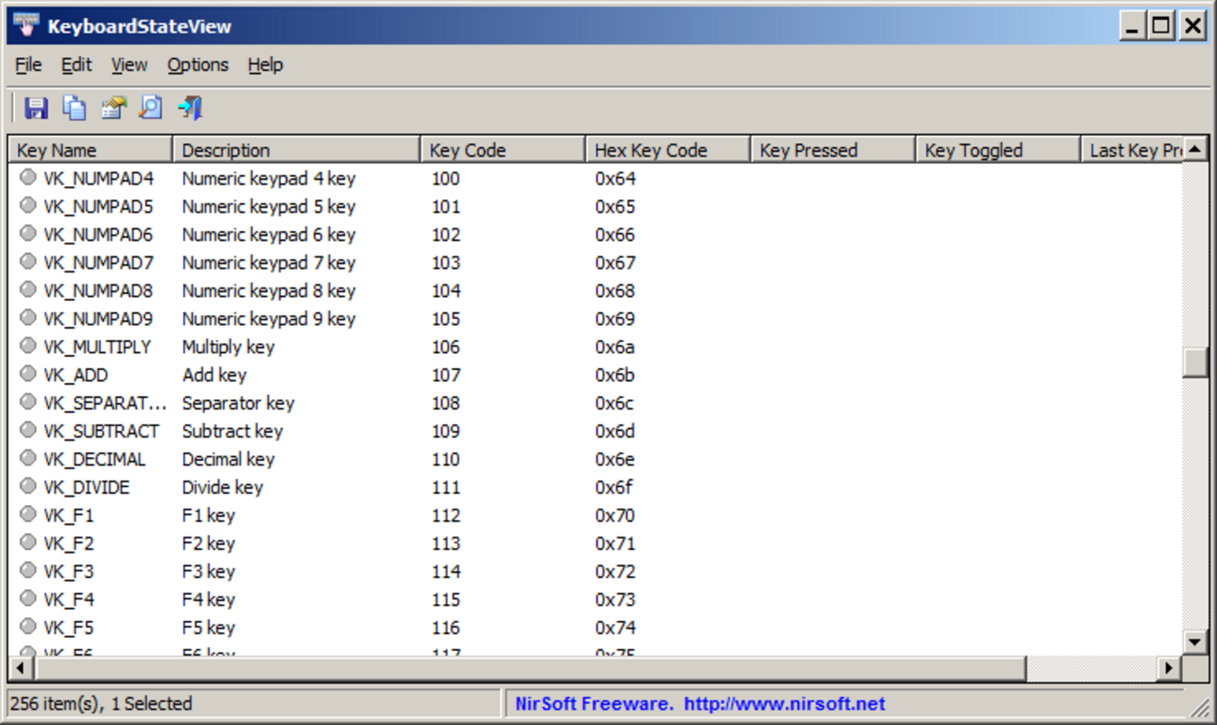Open the File menu
The image size is (1217, 725).
tap(28, 65)
